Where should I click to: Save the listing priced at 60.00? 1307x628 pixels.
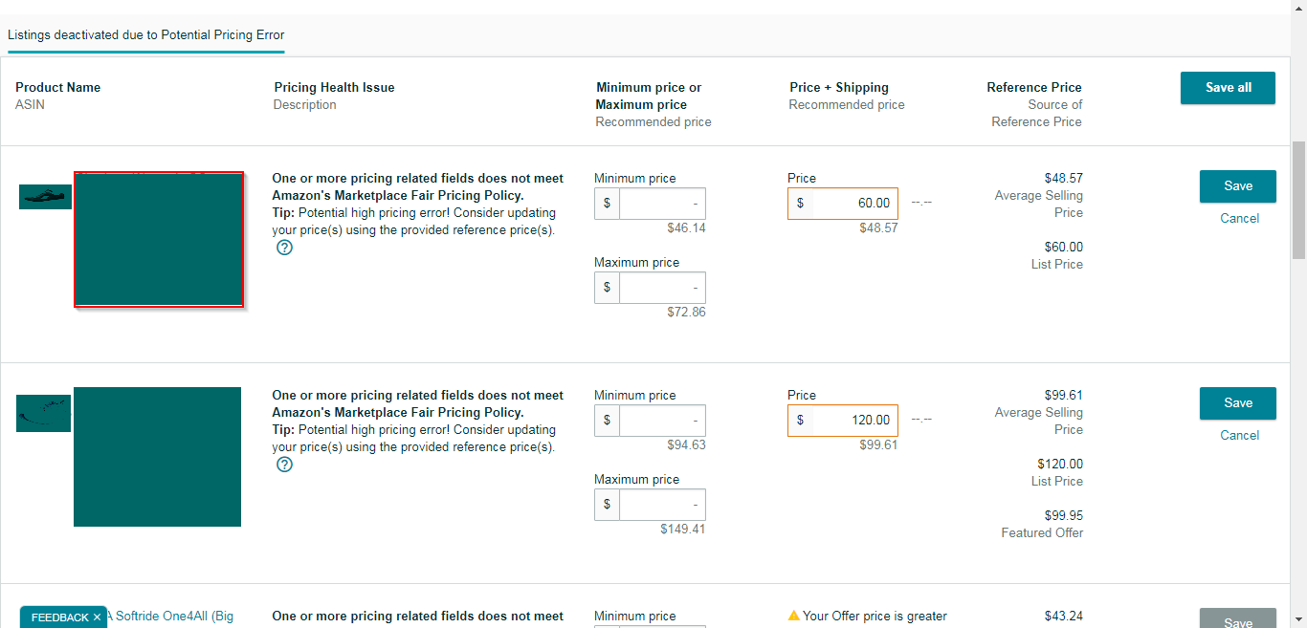tap(1237, 186)
